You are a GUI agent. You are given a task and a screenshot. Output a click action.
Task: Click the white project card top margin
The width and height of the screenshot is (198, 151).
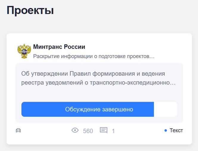(x=99, y=37)
